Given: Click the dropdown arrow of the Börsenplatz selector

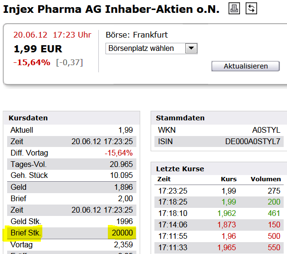Looking at the screenshot, I should point(191,48).
